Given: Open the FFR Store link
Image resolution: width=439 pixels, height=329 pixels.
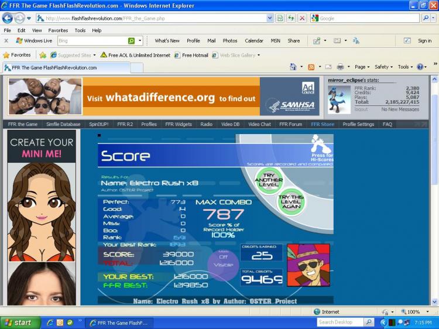Looking at the screenshot, I should click(323, 124).
